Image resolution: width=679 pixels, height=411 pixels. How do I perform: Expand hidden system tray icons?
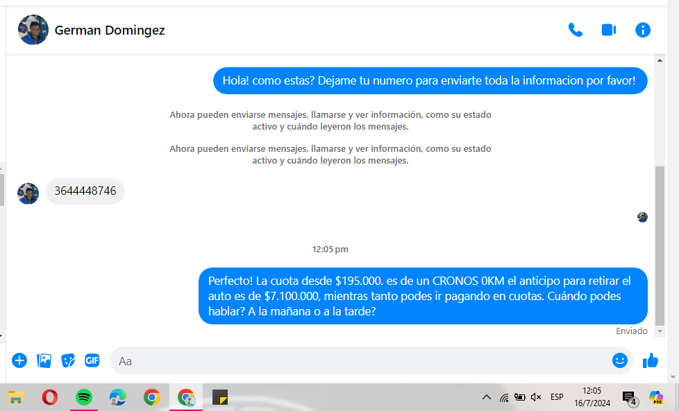click(x=486, y=397)
